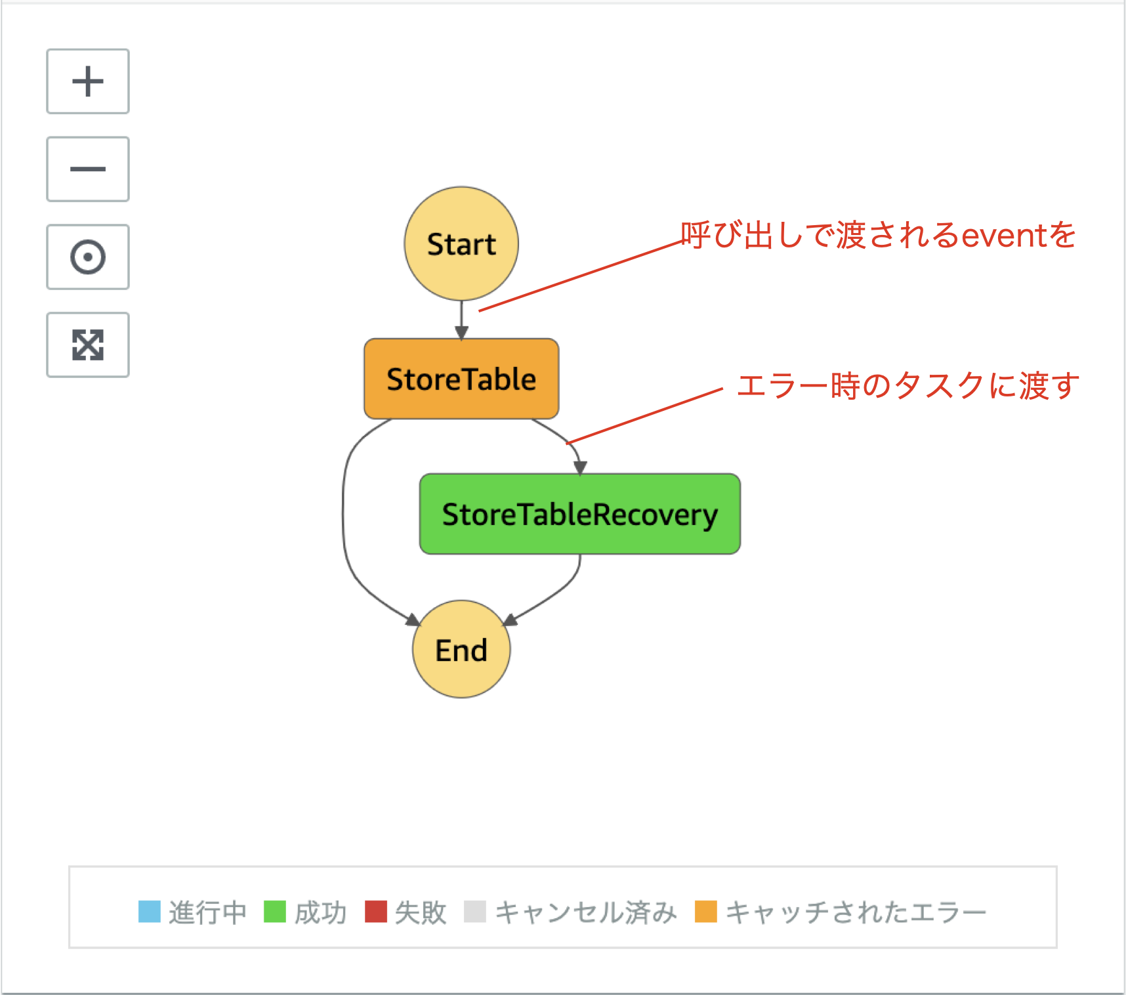
Task: Select the Start node
Action: 461,243
